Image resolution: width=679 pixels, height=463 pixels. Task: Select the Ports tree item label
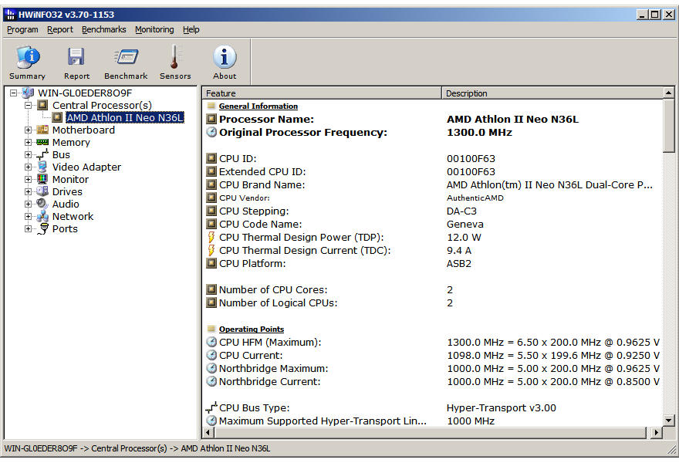click(65, 228)
